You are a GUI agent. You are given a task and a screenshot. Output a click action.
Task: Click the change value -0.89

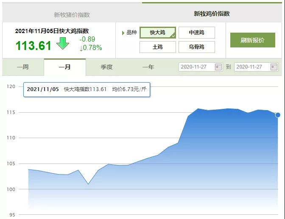87,39
